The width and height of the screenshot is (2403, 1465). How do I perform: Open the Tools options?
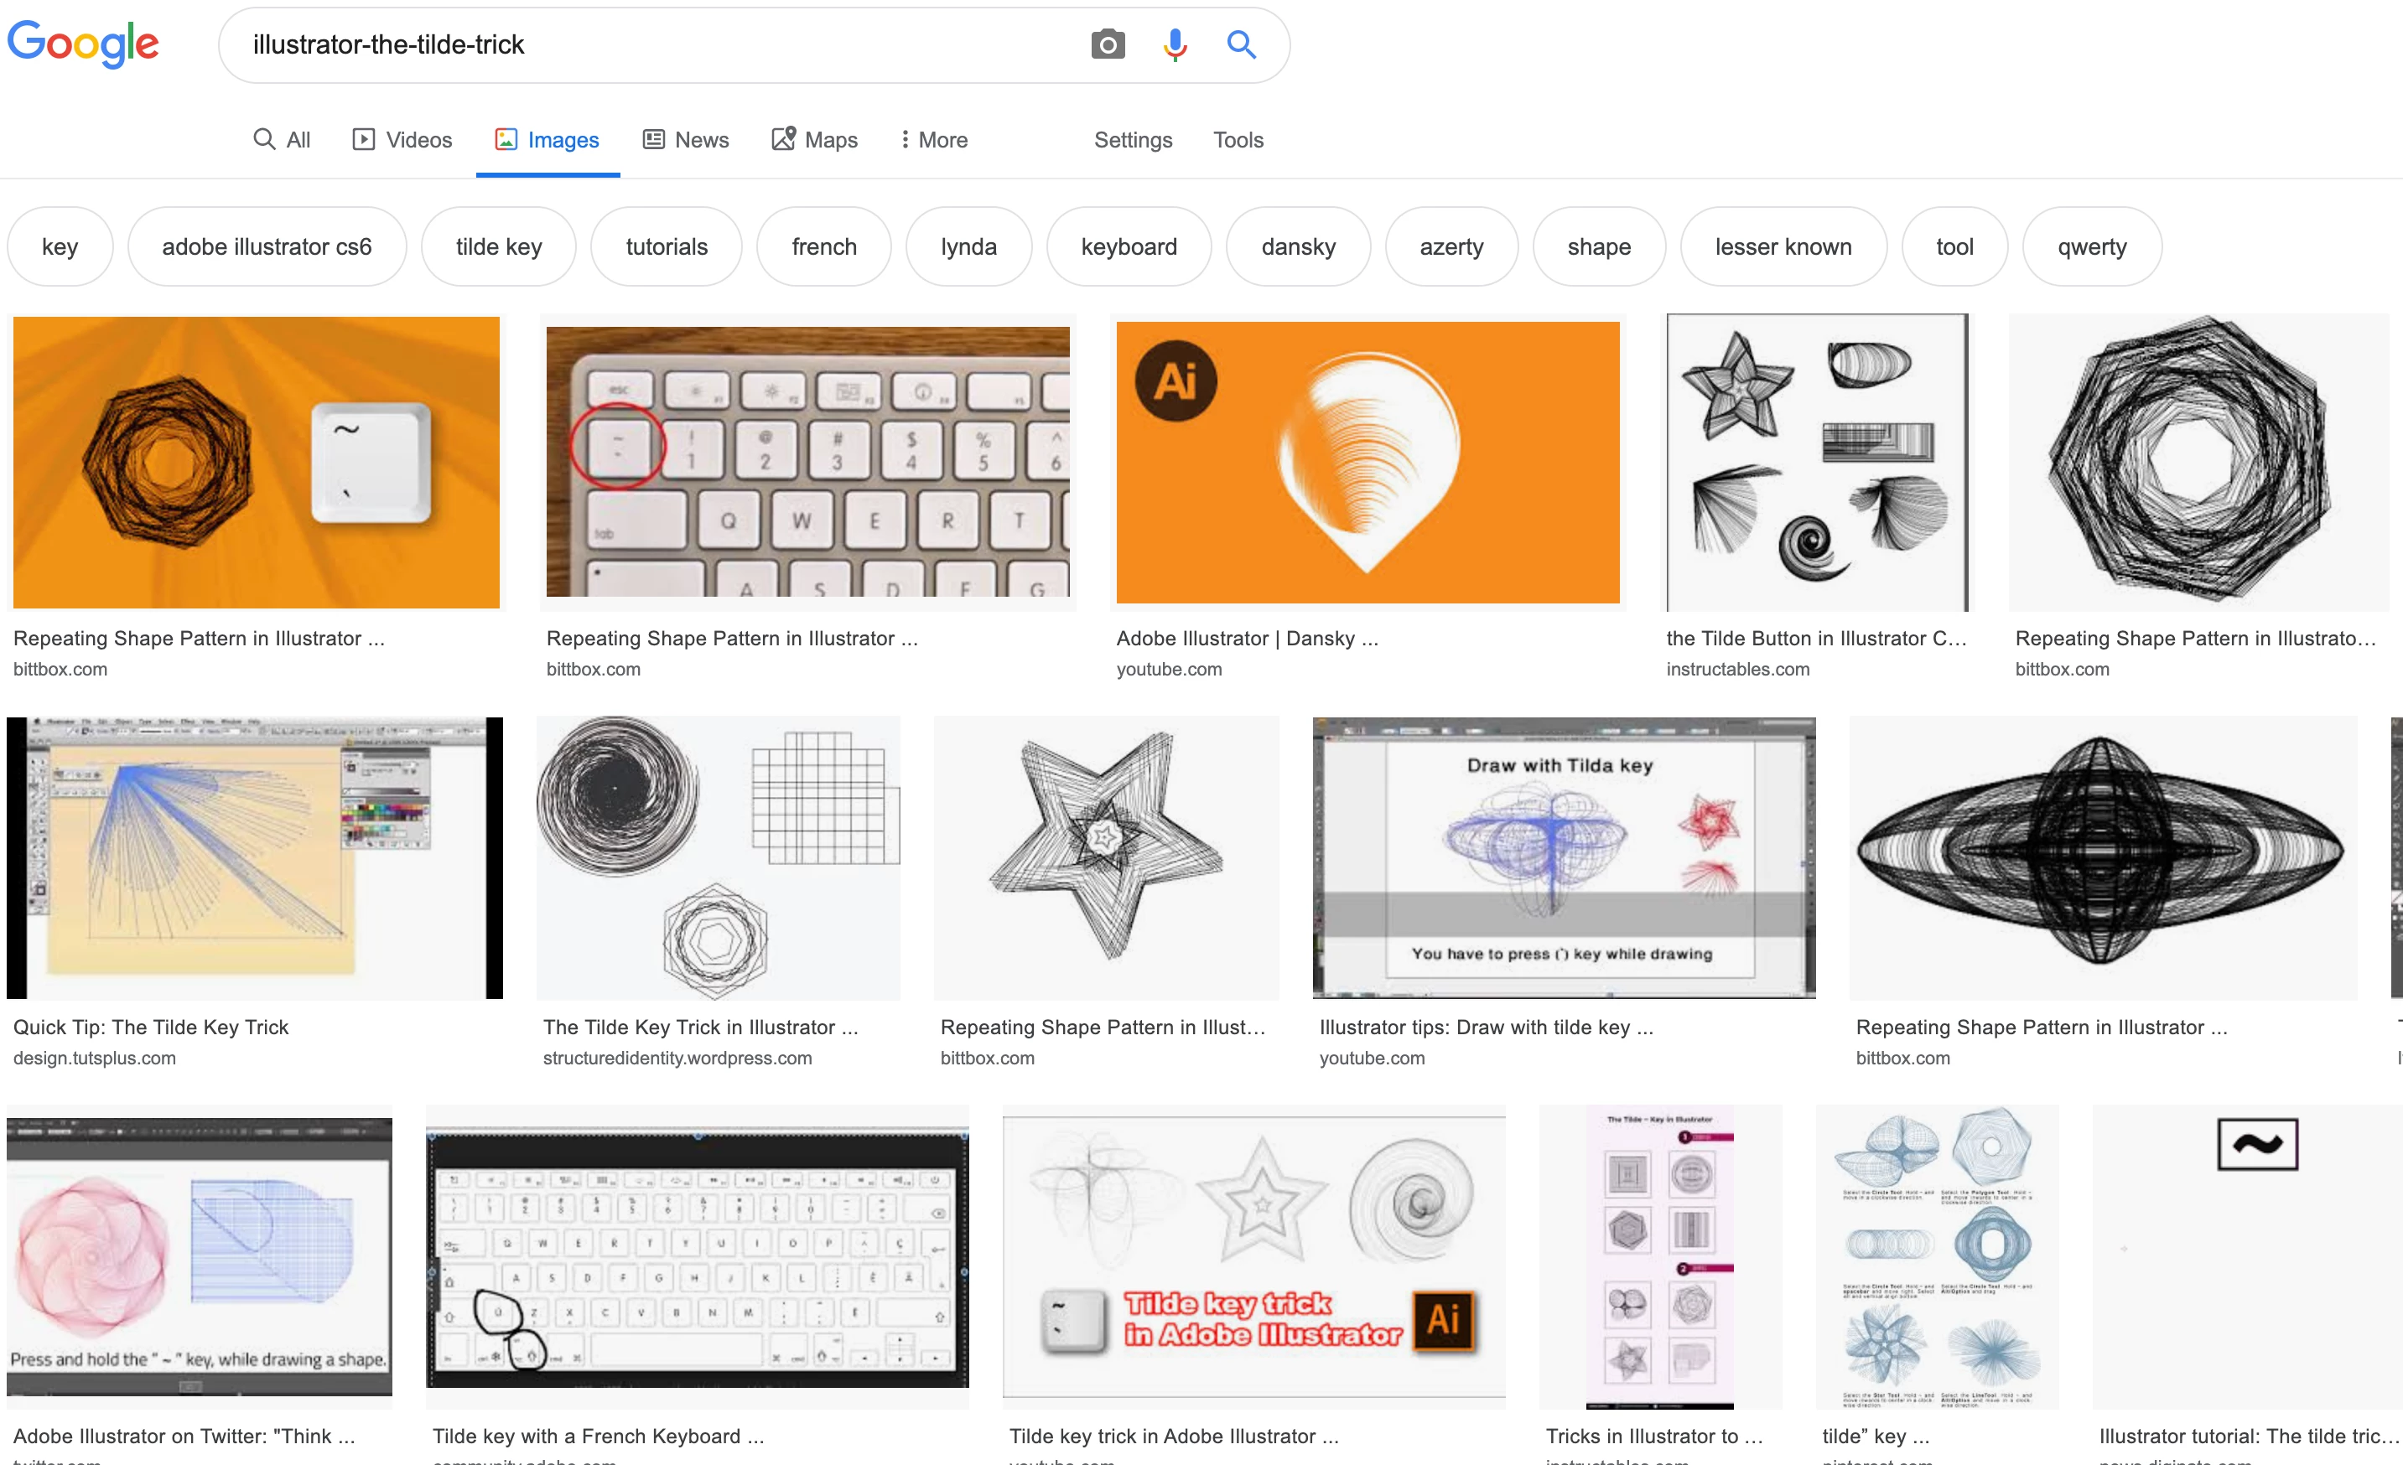[1237, 139]
